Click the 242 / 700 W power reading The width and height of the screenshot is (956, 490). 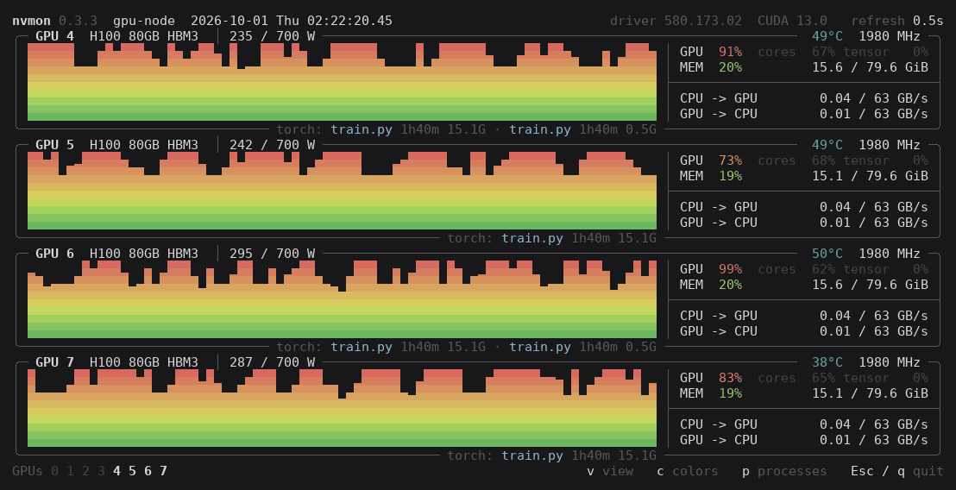[x=272, y=145]
